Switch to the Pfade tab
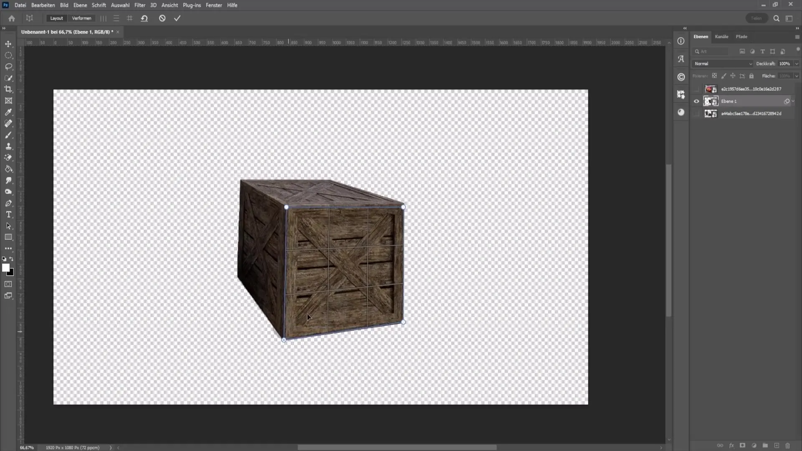The width and height of the screenshot is (802, 451). click(741, 37)
